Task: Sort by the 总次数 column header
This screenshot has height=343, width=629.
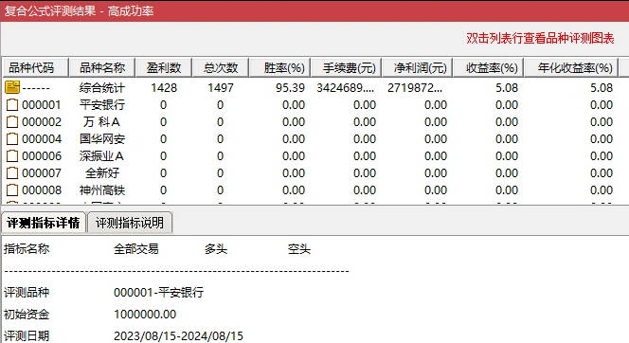Action: pos(220,67)
